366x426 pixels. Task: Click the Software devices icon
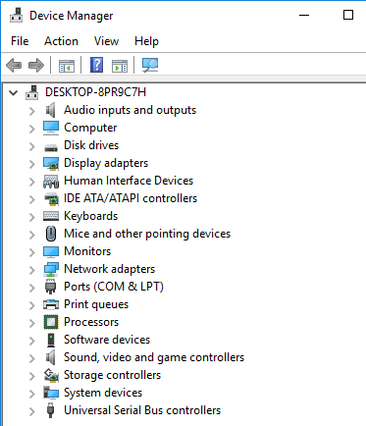pos(51,340)
